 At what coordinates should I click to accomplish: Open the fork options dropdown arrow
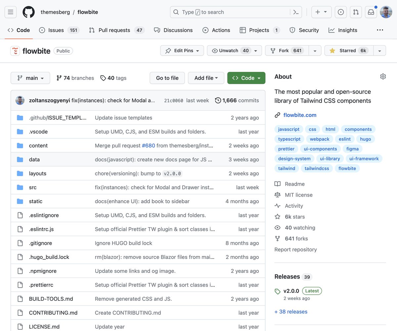click(x=315, y=51)
